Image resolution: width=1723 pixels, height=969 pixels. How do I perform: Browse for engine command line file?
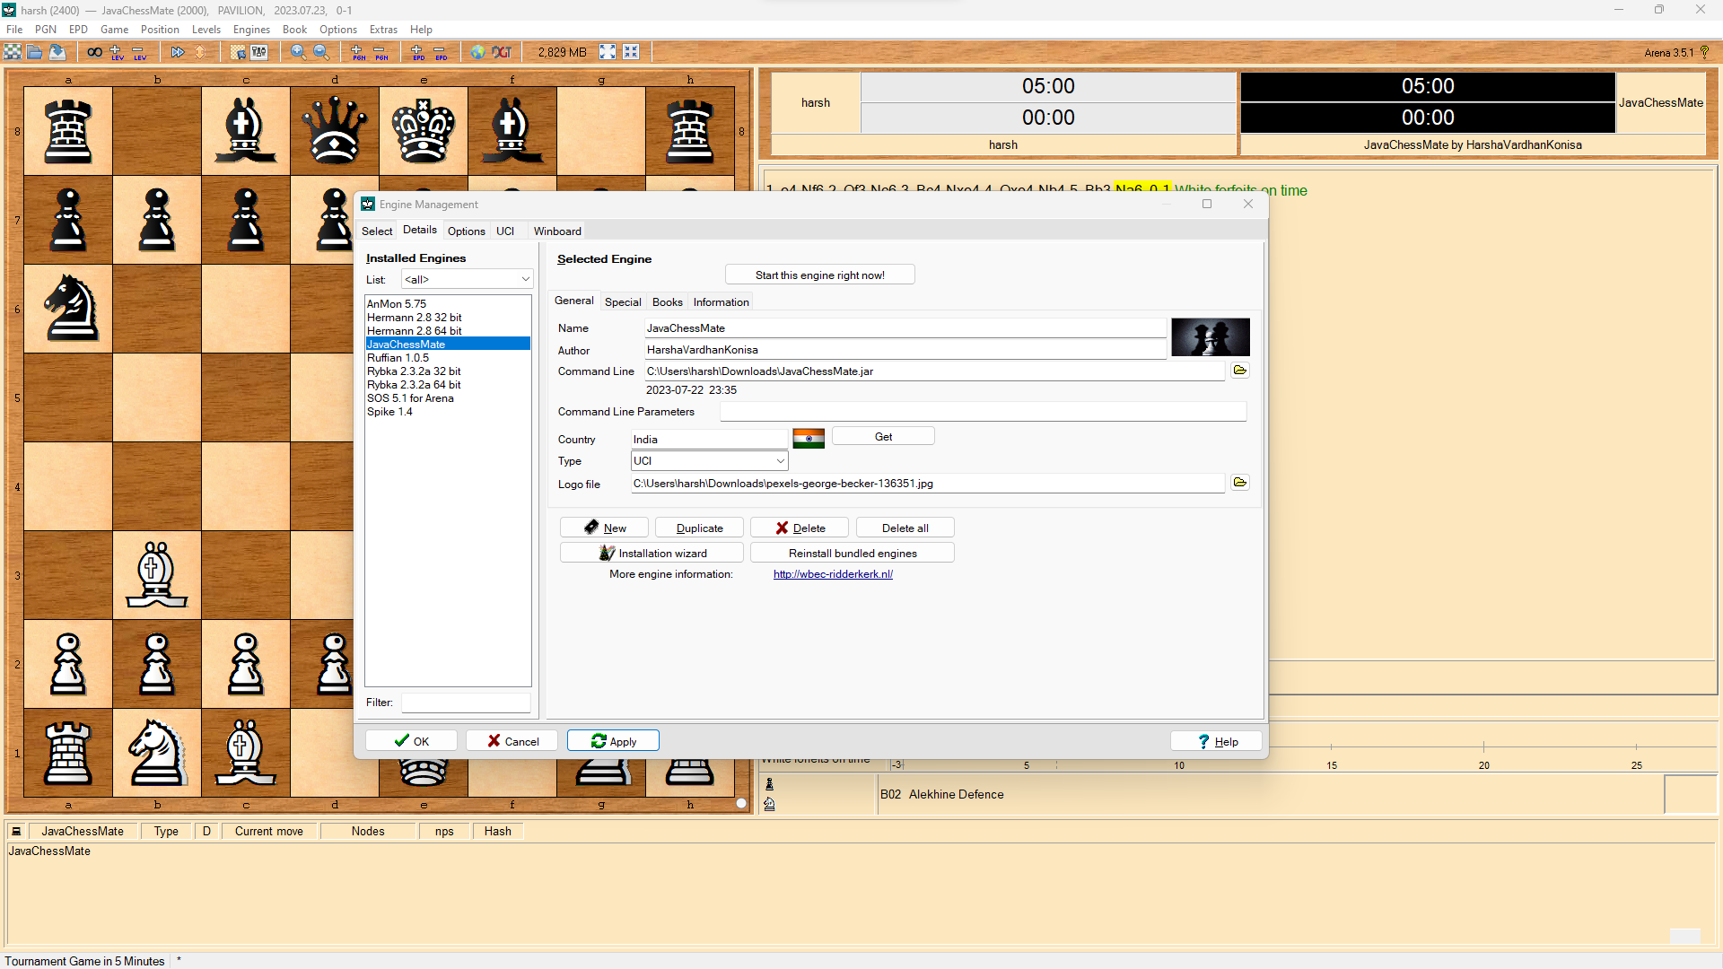(1240, 371)
